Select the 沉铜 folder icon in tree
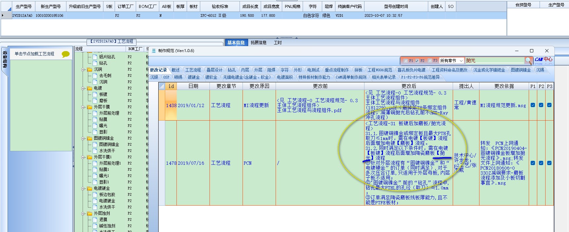The height and width of the screenshot is (232, 569). click(90, 70)
